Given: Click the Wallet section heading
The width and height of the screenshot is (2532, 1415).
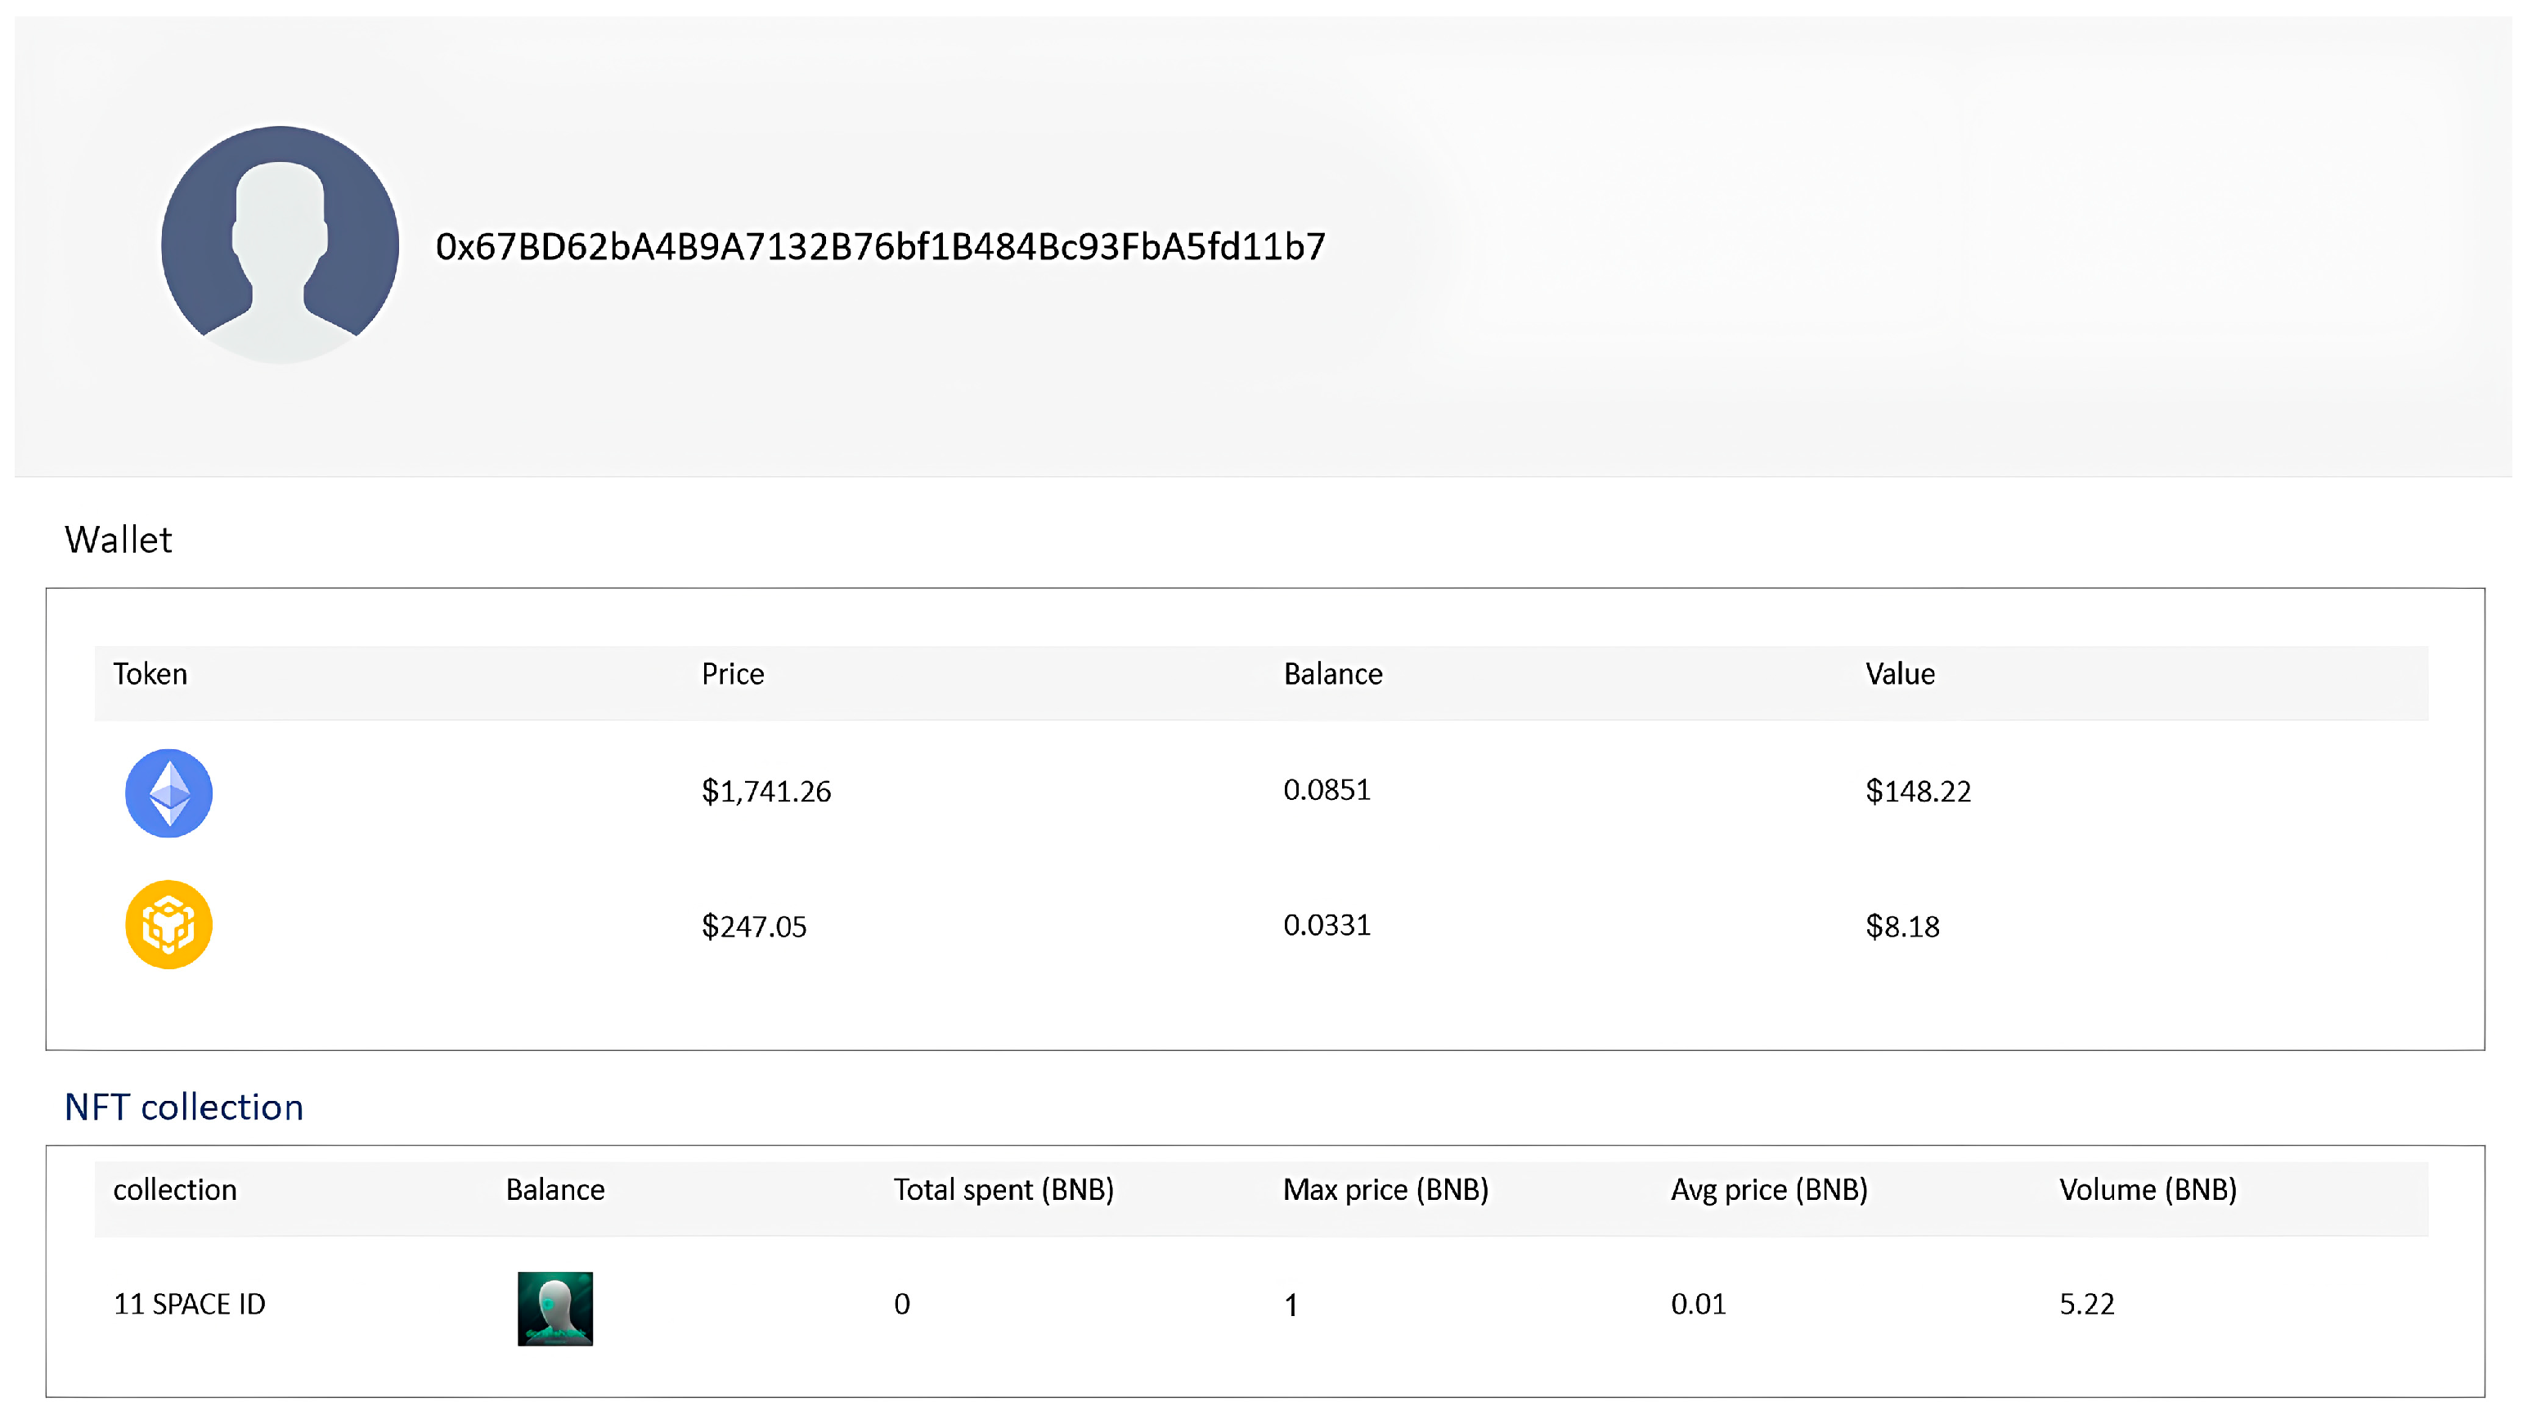Looking at the screenshot, I should pyautogui.click(x=118, y=540).
